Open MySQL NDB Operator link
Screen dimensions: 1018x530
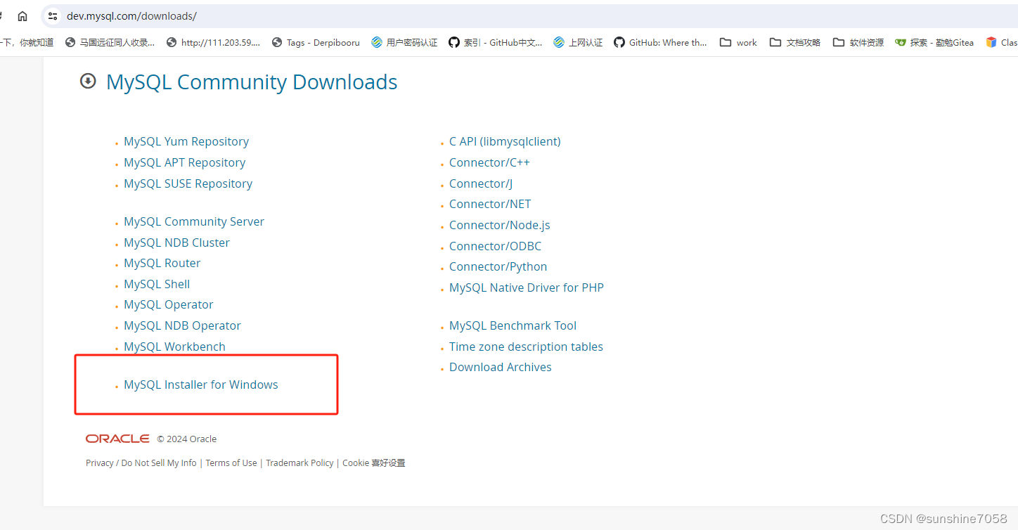tap(182, 325)
